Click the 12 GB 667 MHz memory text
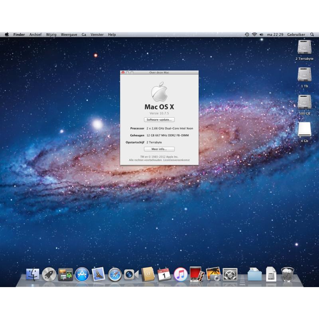This screenshot has width=319, height=319. pyautogui.click(x=167, y=135)
